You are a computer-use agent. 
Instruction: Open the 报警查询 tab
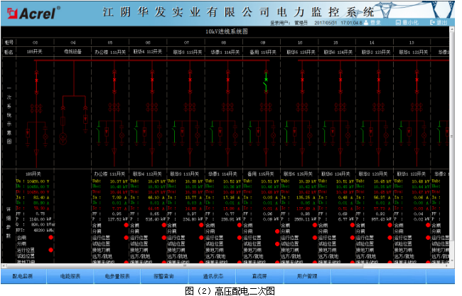click(x=164, y=276)
